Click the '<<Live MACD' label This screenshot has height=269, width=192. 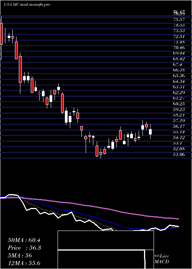(162, 259)
